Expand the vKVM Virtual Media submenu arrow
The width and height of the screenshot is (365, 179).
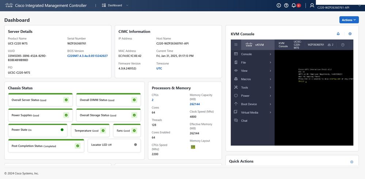pos(270,113)
